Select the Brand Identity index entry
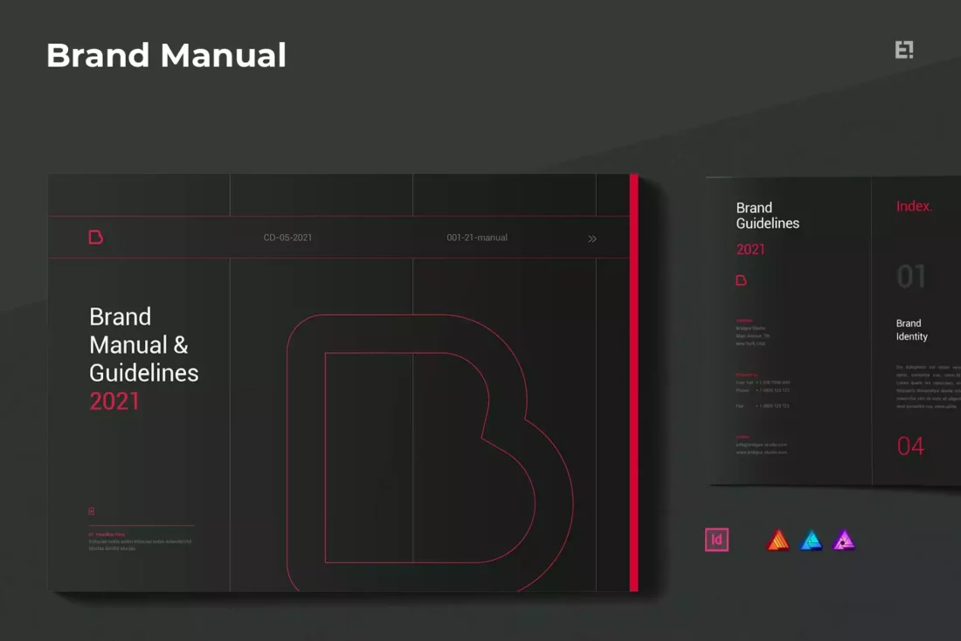This screenshot has height=641, width=961. [911, 330]
